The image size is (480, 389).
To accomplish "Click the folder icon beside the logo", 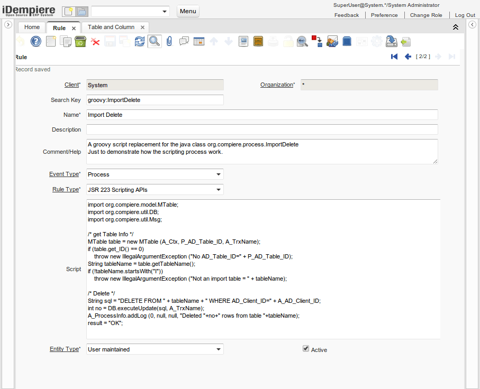I will pos(81,12).
